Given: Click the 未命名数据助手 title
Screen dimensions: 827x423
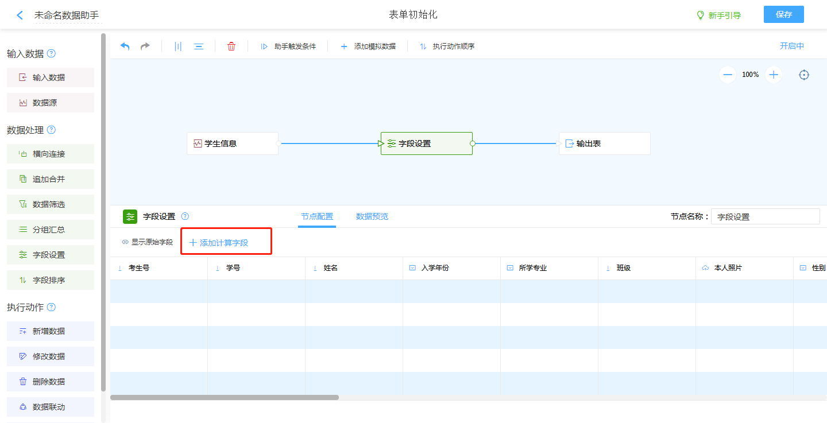Looking at the screenshot, I should (x=67, y=15).
